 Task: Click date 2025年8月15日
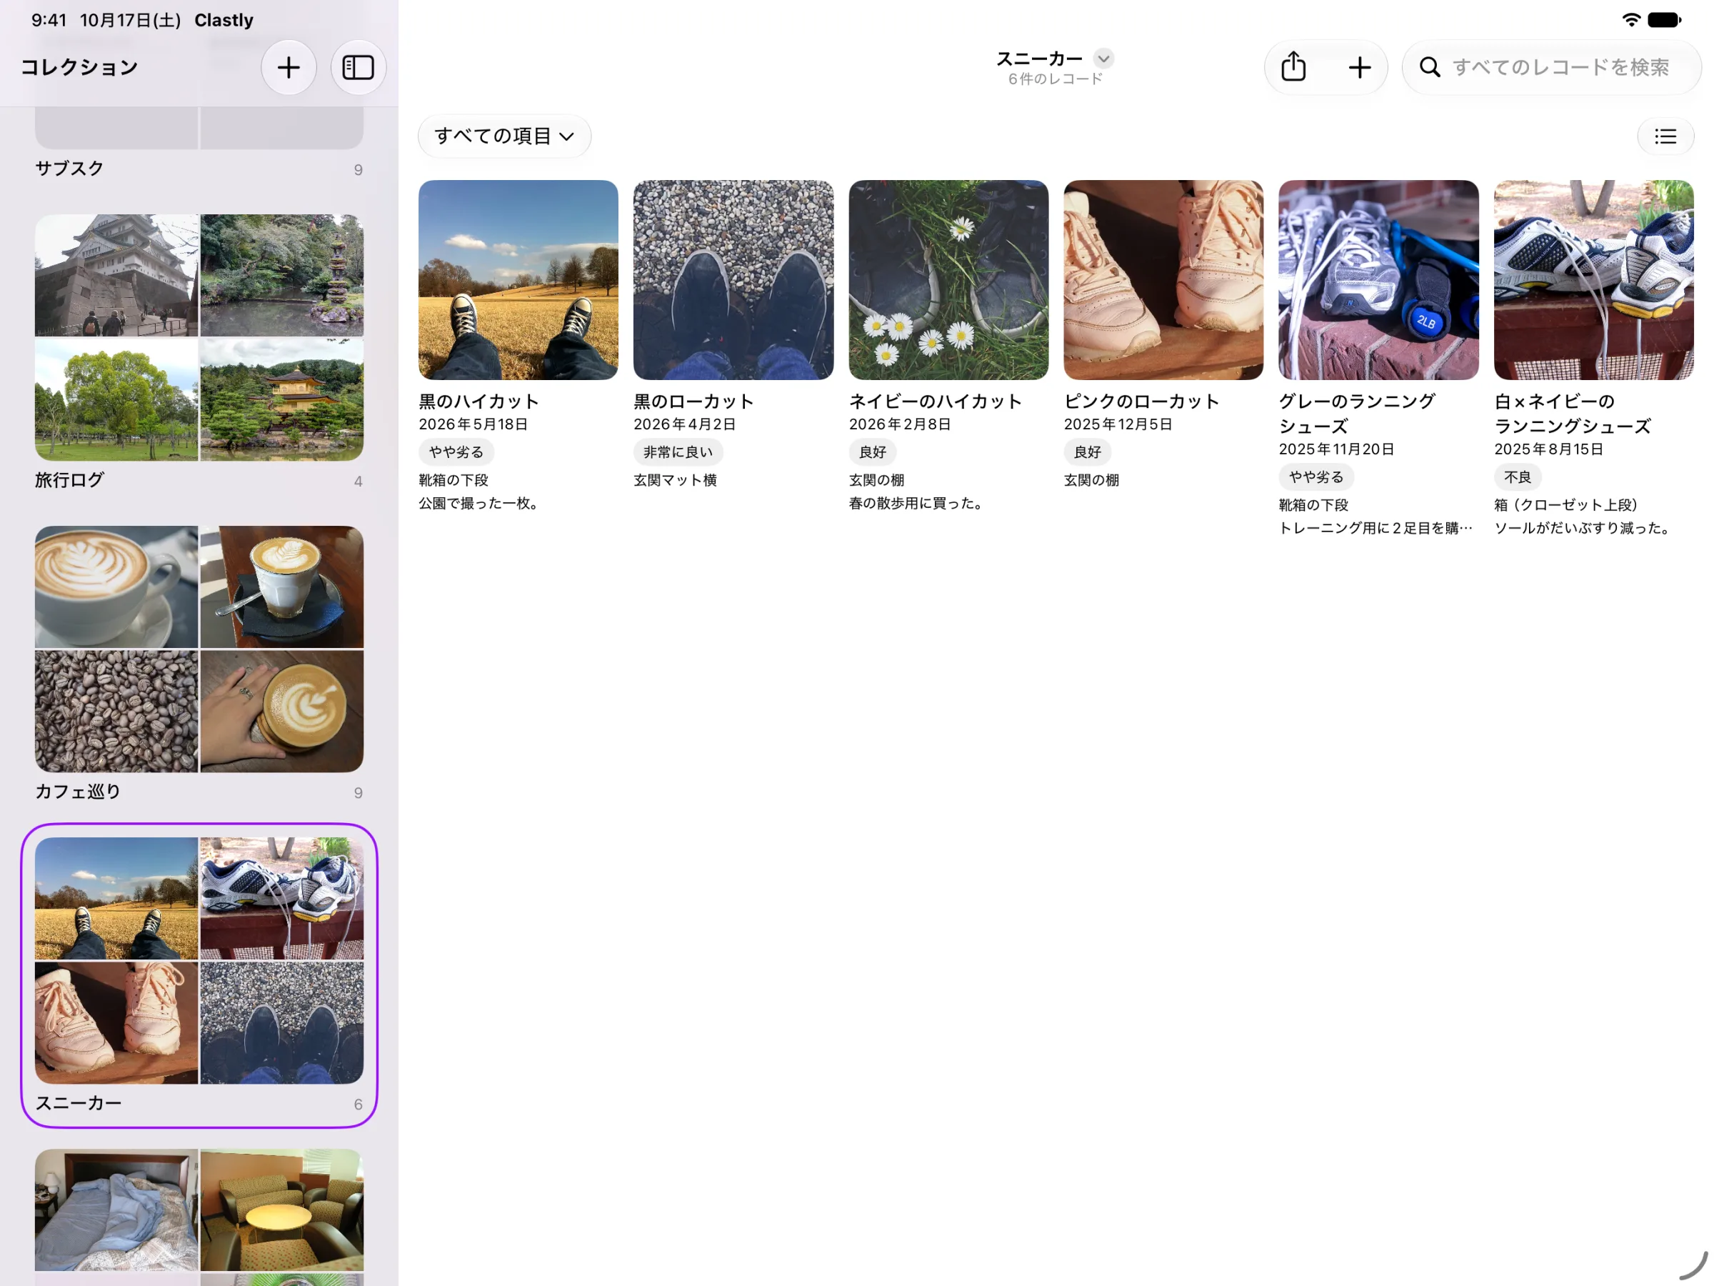pos(1548,449)
